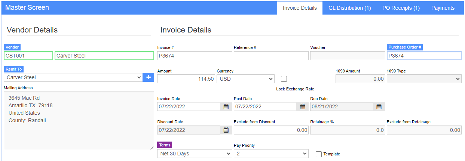Open the Discount Date calendar picker
Screen dimensions: 465x161
point(226,130)
